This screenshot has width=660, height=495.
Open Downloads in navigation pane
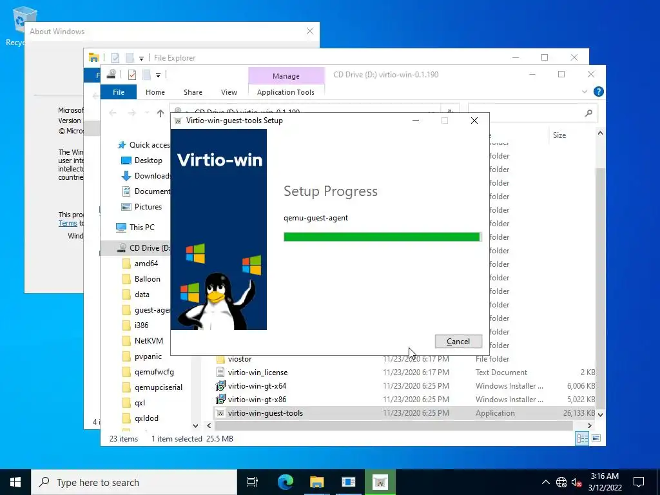[x=146, y=176]
